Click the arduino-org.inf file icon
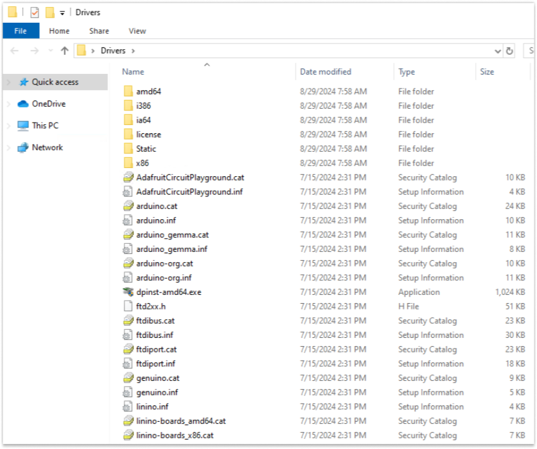The width and height of the screenshot is (537, 449). click(x=128, y=278)
